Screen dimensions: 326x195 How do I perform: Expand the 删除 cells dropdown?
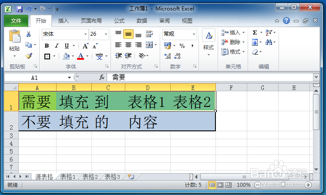tap(243, 42)
